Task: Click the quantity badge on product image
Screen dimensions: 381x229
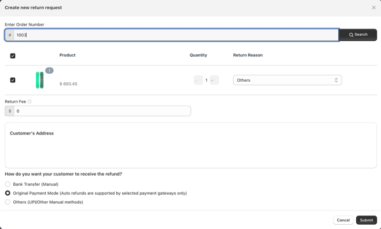Action: click(x=50, y=70)
